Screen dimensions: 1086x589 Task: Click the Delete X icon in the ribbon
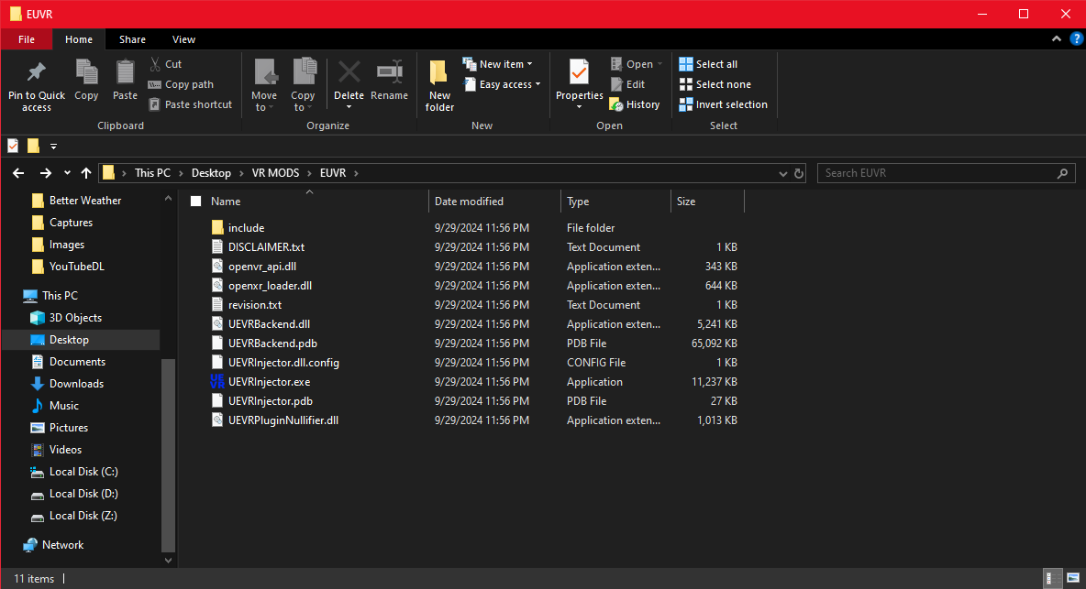349,71
